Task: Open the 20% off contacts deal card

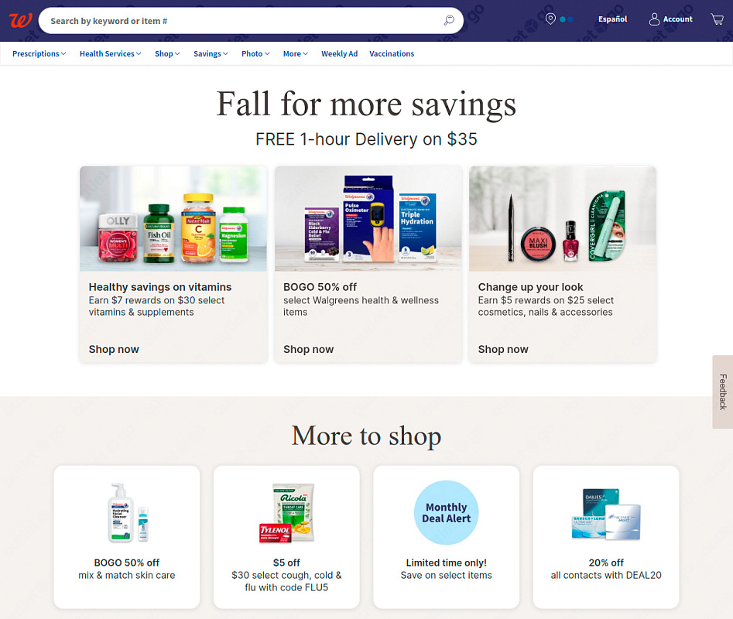Action: pos(606,537)
